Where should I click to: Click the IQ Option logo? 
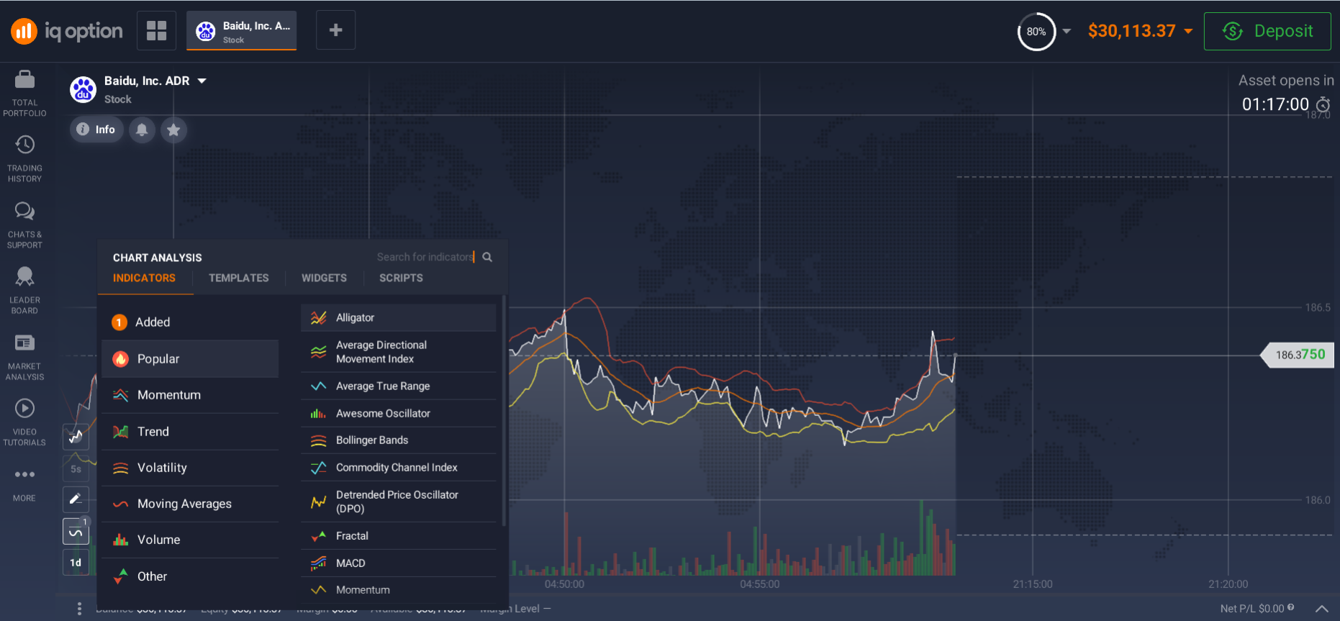tap(67, 31)
